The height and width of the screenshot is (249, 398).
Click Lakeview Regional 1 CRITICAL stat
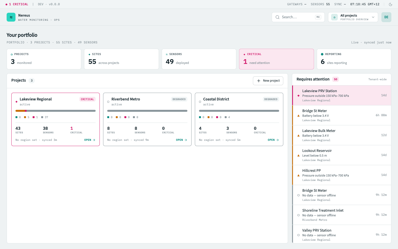pos(76,130)
